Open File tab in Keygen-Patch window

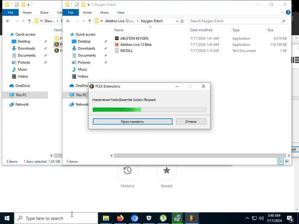71,13
